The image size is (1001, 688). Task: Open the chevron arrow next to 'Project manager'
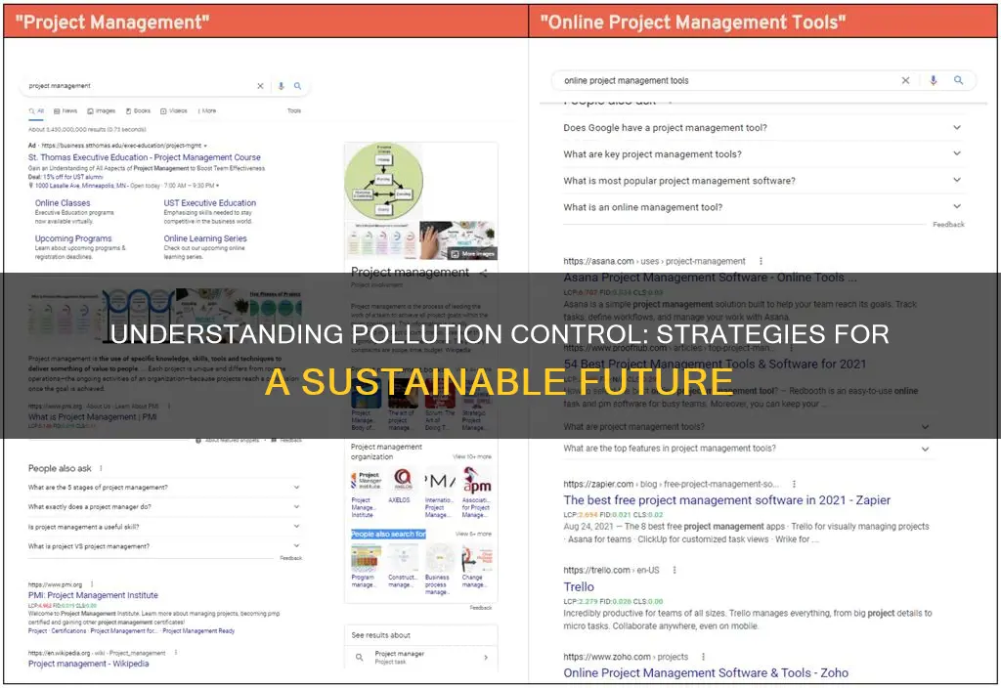486,657
